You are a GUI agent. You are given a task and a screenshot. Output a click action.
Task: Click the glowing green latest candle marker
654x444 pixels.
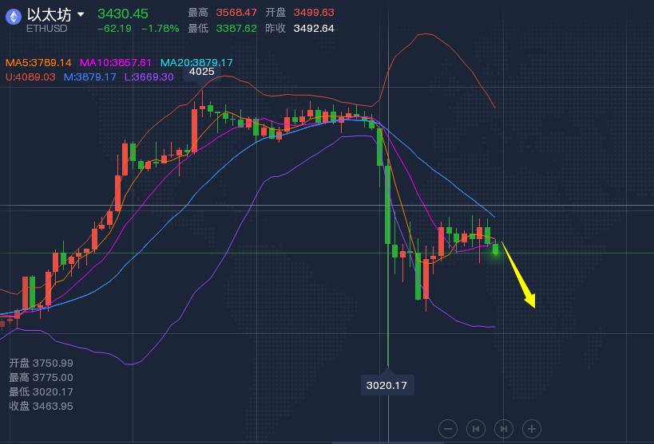point(496,250)
